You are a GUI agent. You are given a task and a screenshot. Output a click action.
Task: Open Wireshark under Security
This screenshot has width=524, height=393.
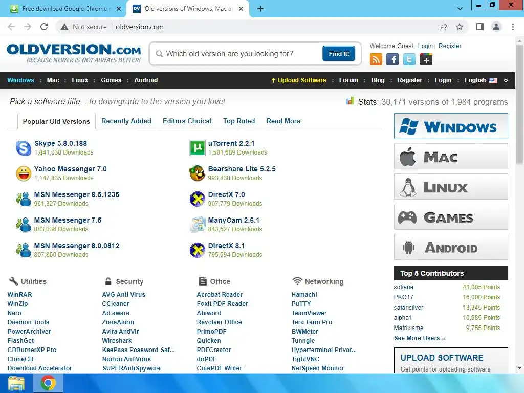117,341
